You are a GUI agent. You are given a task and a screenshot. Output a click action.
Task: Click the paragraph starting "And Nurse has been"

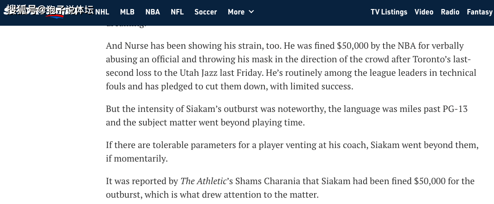click(x=291, y=66)
